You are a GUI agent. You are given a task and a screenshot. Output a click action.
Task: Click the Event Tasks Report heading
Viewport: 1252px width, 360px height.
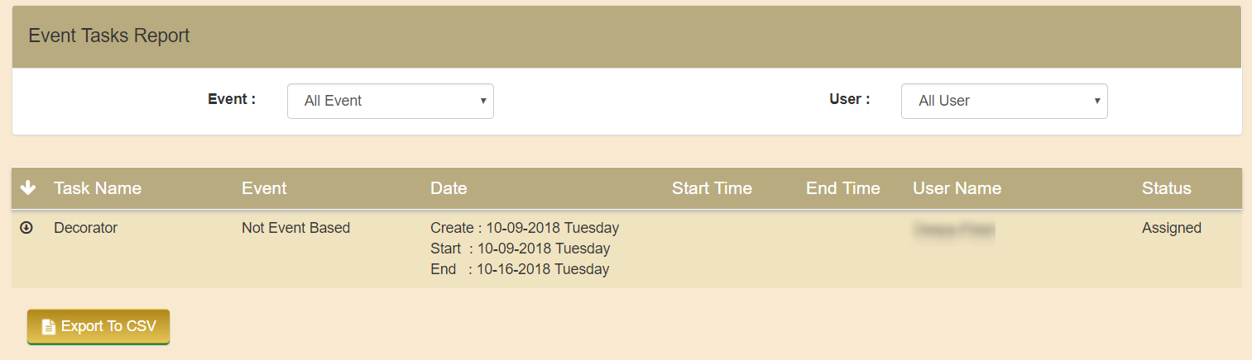[109, 36]
